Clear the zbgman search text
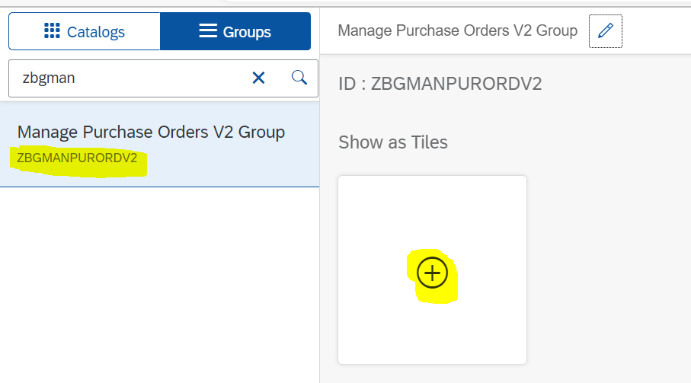Viewport: 691px width, 383px height. pyautogui.click(x=259, y=78)
